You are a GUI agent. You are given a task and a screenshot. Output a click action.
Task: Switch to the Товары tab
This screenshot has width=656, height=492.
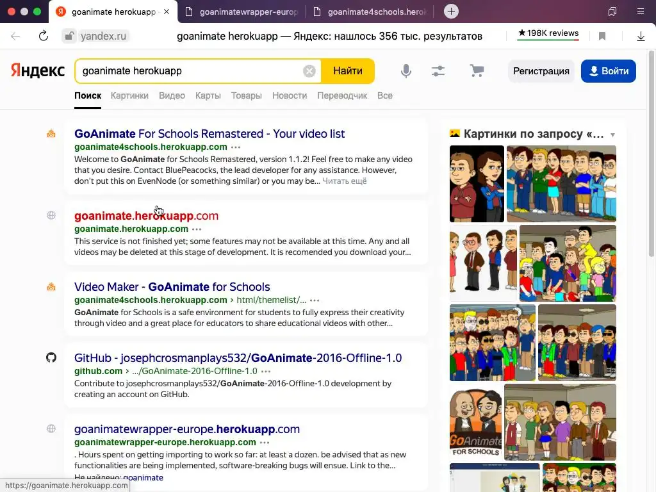pos(247,95)
